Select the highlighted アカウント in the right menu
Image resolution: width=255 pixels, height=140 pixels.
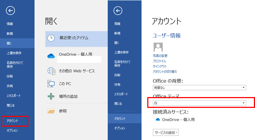(x=124, y=119)
